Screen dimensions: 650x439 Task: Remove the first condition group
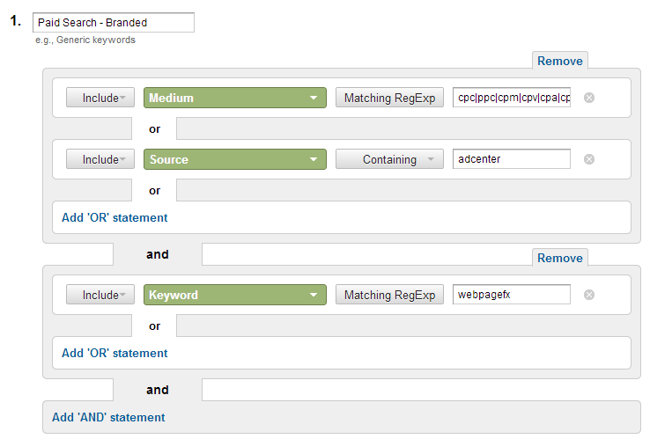pyautogui.click(x=560, y=61)
